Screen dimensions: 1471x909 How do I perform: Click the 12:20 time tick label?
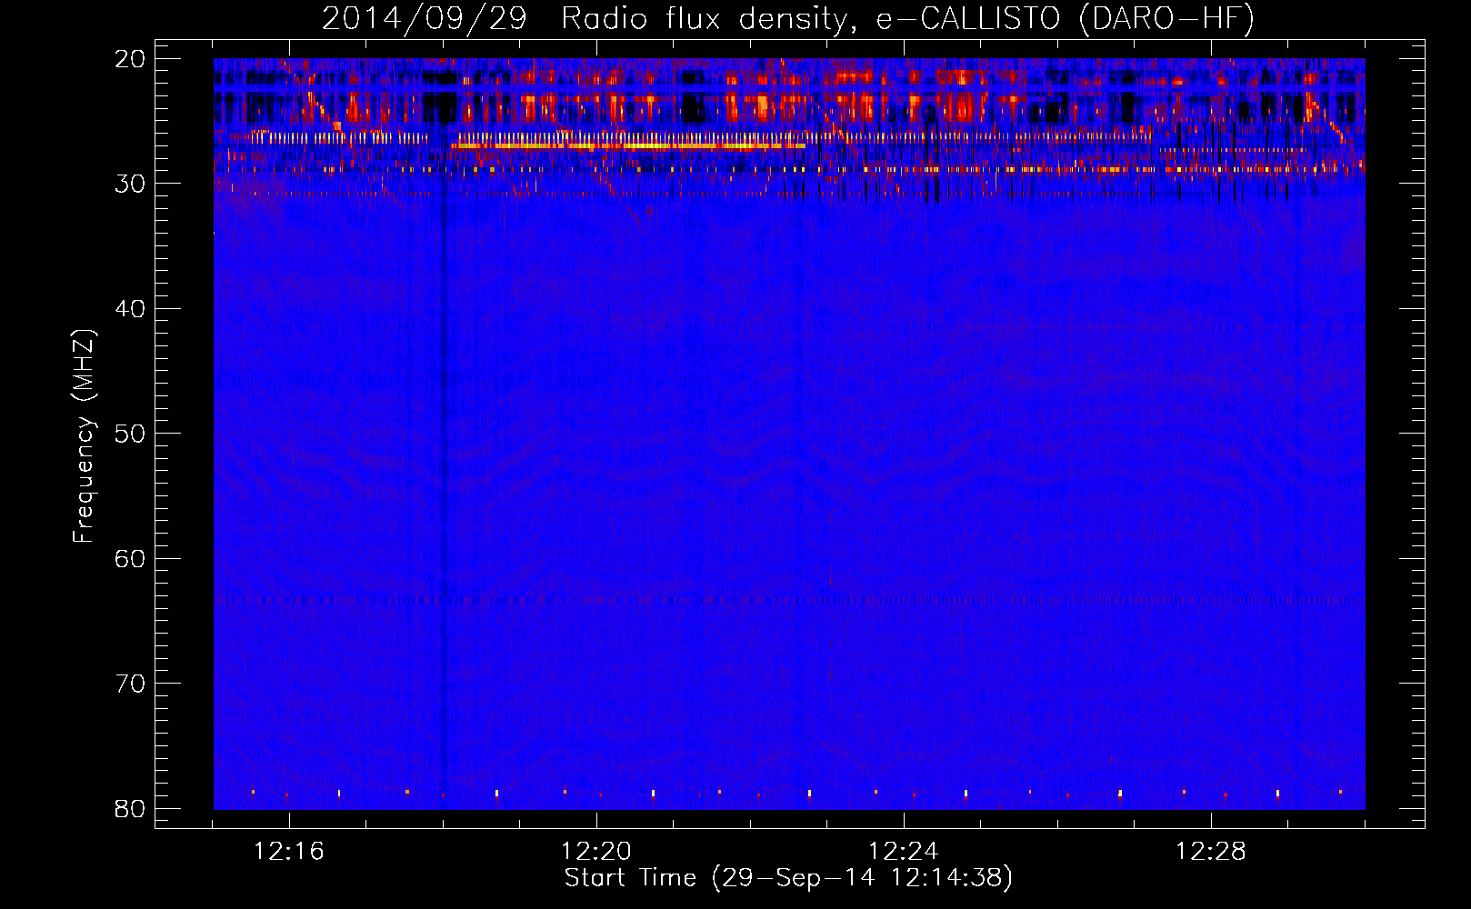596,852
